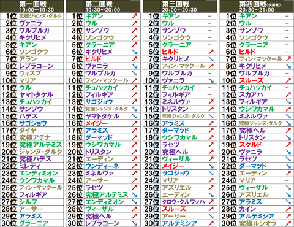Click the up arrow beside アルテミシア in 第三回戦

211,223
